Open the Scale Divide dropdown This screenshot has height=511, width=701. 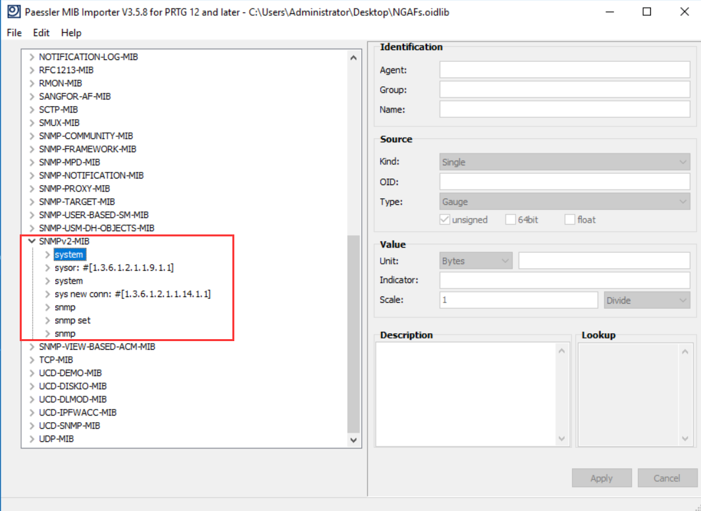647,300
